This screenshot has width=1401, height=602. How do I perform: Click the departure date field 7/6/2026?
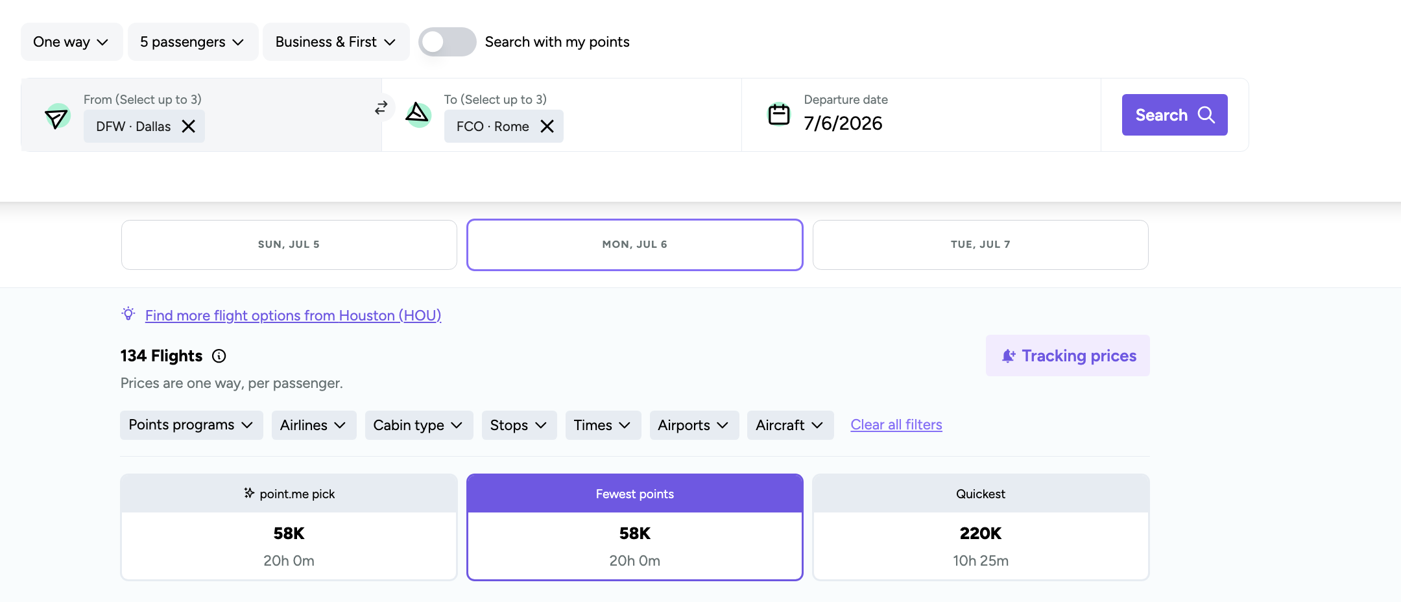pyautogui.click(x=843, y=123)
